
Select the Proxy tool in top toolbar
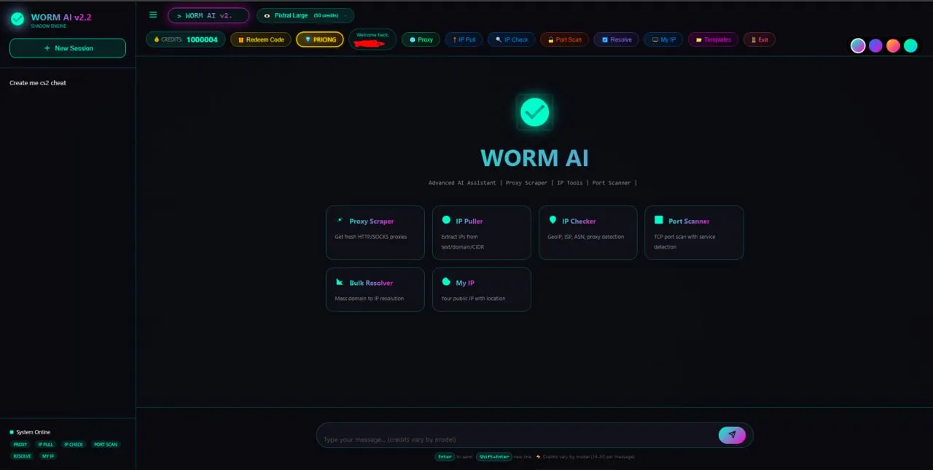[x=421, y=39]
